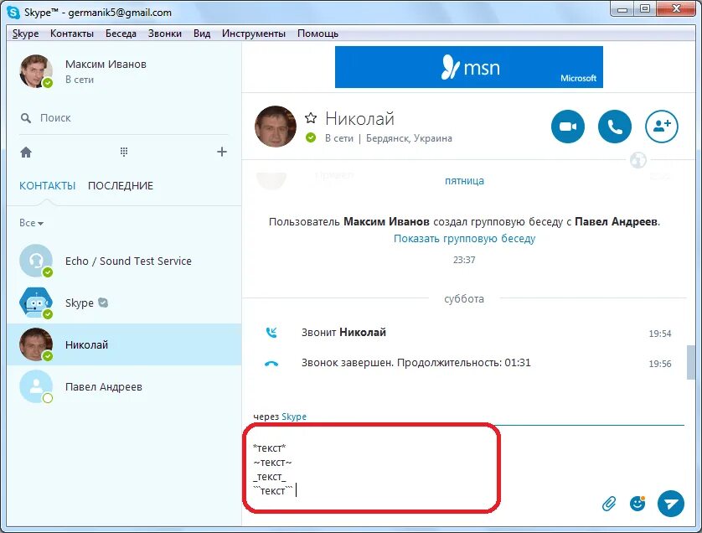
Task: Switch to the КОНТАКТЫ tab
Action: click(x=48, y=185)
